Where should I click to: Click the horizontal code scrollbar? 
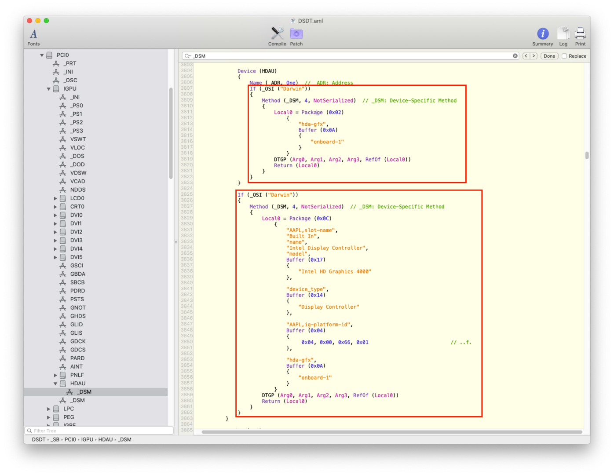pos(391,432)
